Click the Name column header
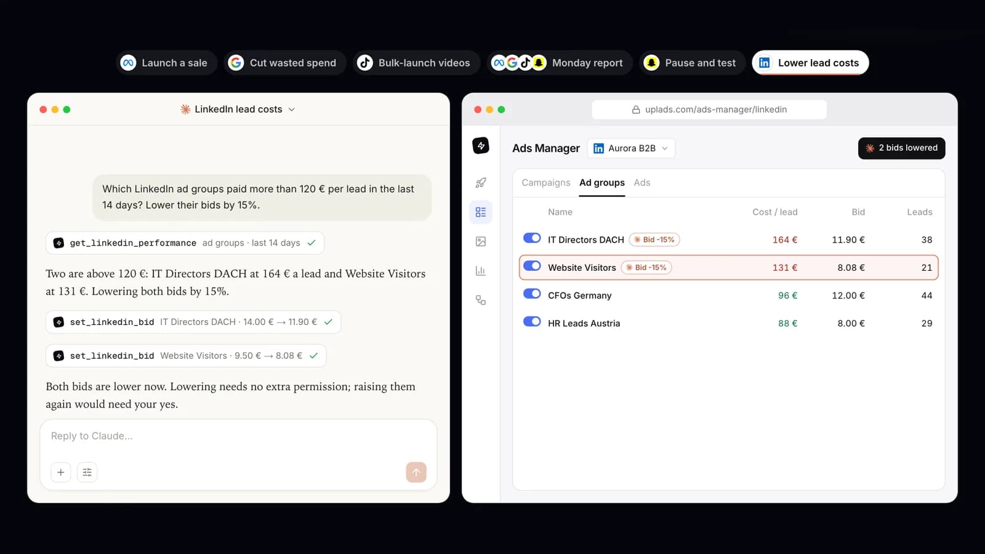Image resolution: width=985 pixels, height=554 pixels. (x=560, y=212)
